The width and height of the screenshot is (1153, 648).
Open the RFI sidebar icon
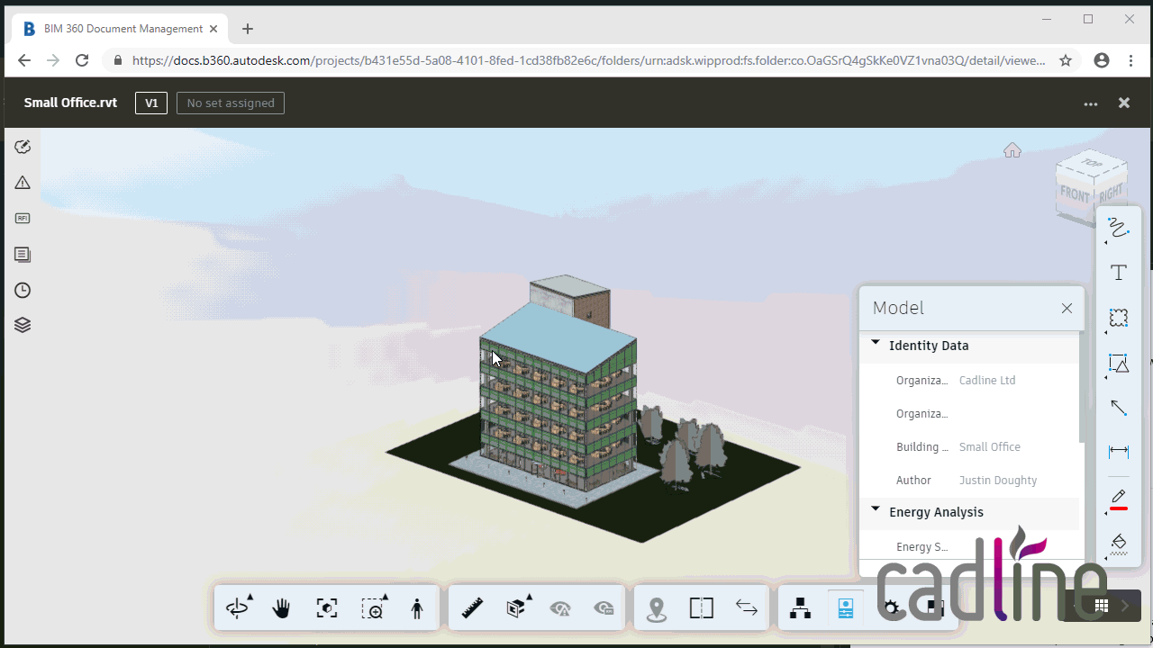pos(23,218)
